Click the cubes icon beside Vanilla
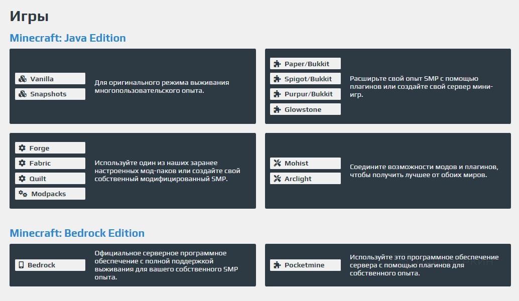Image resolution: width=519 pixels, height=301 pixels. tap(22, 79)
